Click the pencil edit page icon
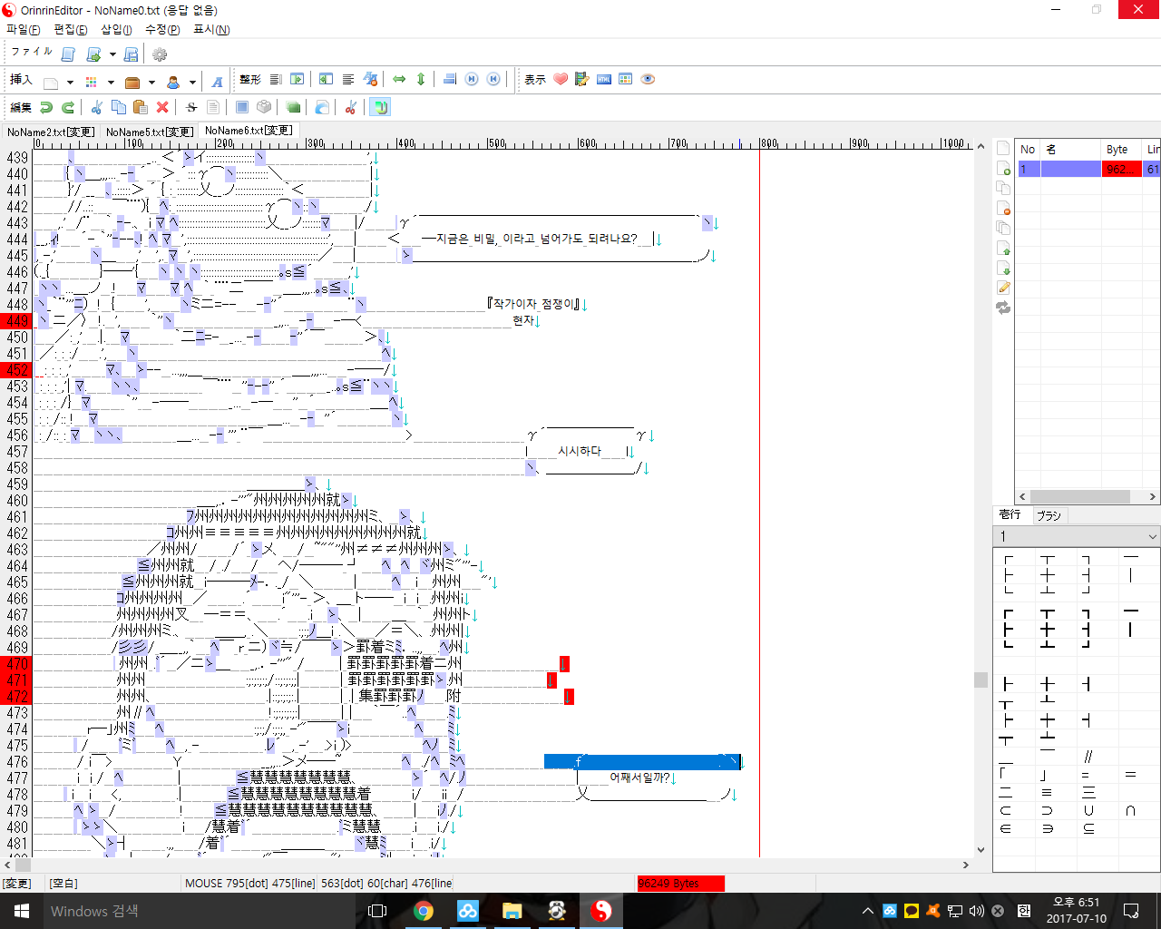1161x929 pixels. 1003,288
